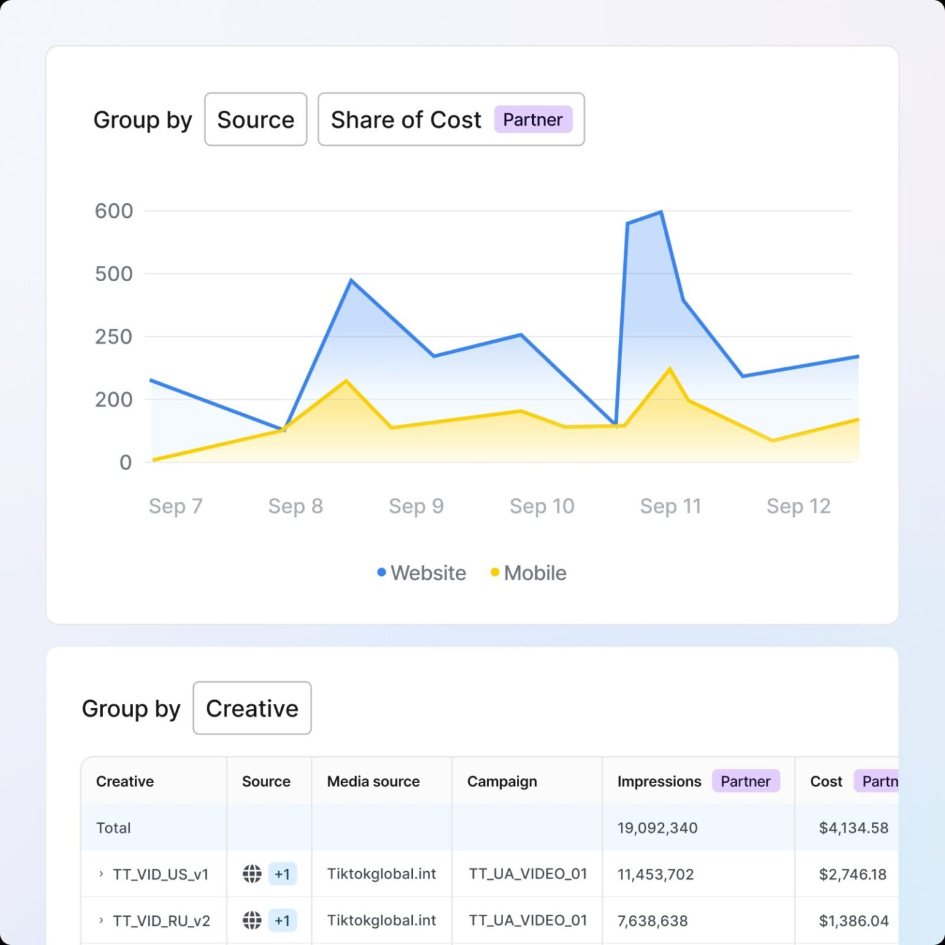This screenshot has height=945, width=945.
Task: Click +1 badge in TT_VID_RU_v2 row
Action: tap(282, 920)
